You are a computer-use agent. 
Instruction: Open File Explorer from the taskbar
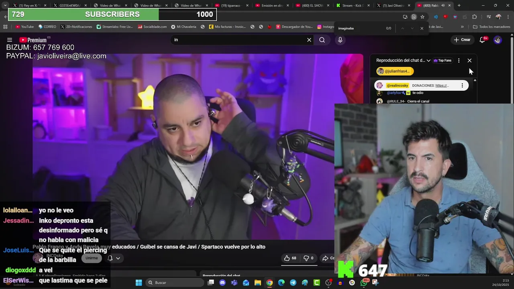(x=258, y=283)
